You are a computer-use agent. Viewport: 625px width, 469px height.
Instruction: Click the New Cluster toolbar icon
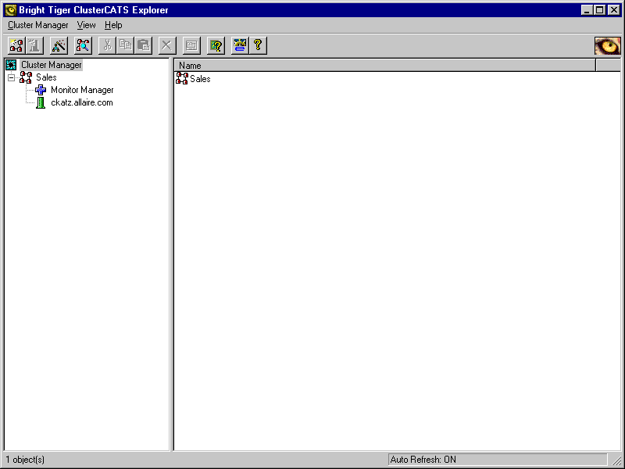click(16, 45)
